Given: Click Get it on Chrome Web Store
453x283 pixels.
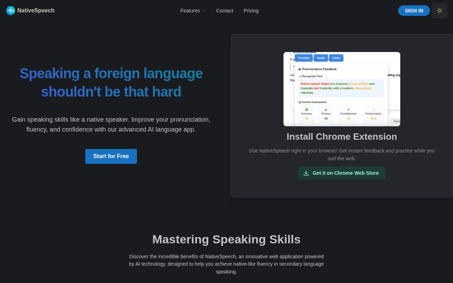Looking at the screenshot, I should point(342,173).
